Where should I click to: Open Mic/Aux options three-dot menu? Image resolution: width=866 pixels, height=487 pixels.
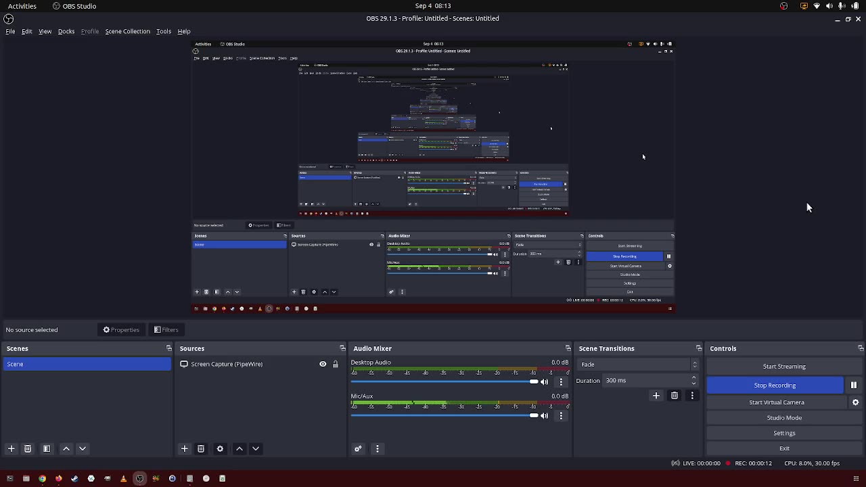tap(561, 415)
